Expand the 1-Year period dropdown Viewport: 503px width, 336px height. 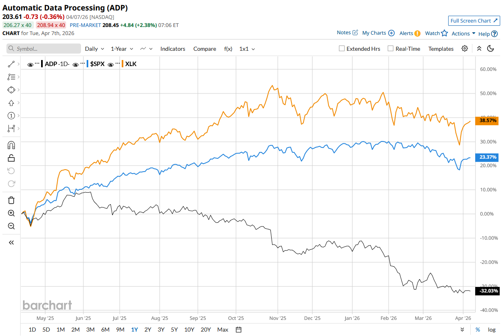coord(122,49)
